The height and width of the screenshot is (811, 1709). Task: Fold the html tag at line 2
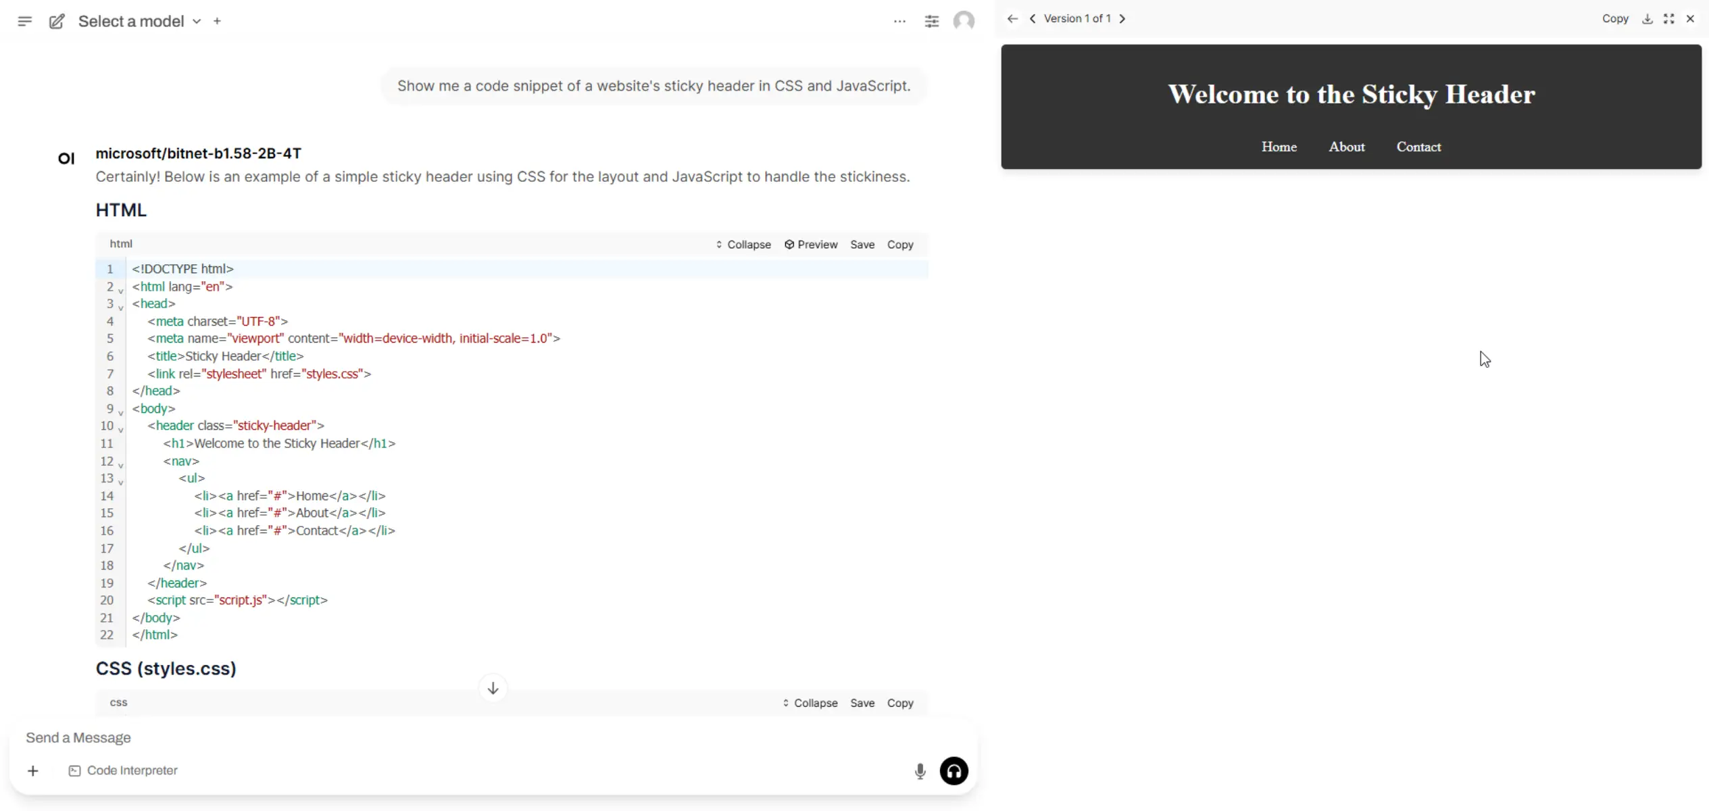point(121,291)
